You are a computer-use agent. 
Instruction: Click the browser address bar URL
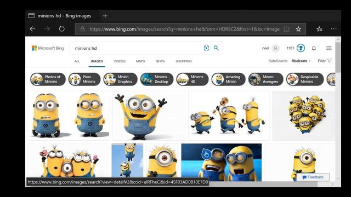click(x=184, y=29)
